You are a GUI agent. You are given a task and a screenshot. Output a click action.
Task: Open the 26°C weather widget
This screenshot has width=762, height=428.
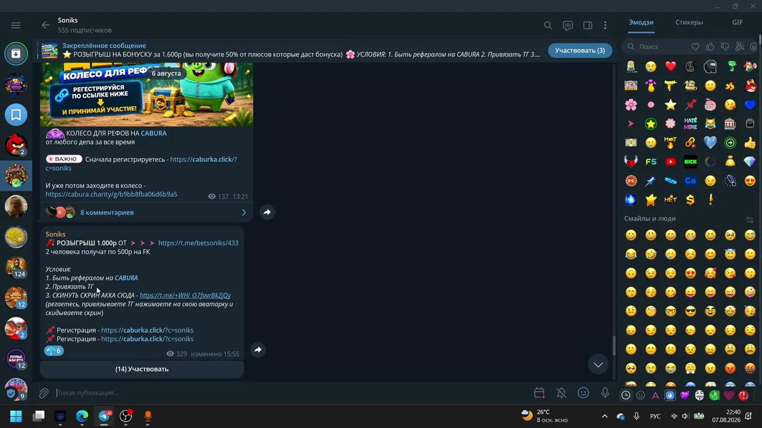pyautogui.click(x=545, y=416)
